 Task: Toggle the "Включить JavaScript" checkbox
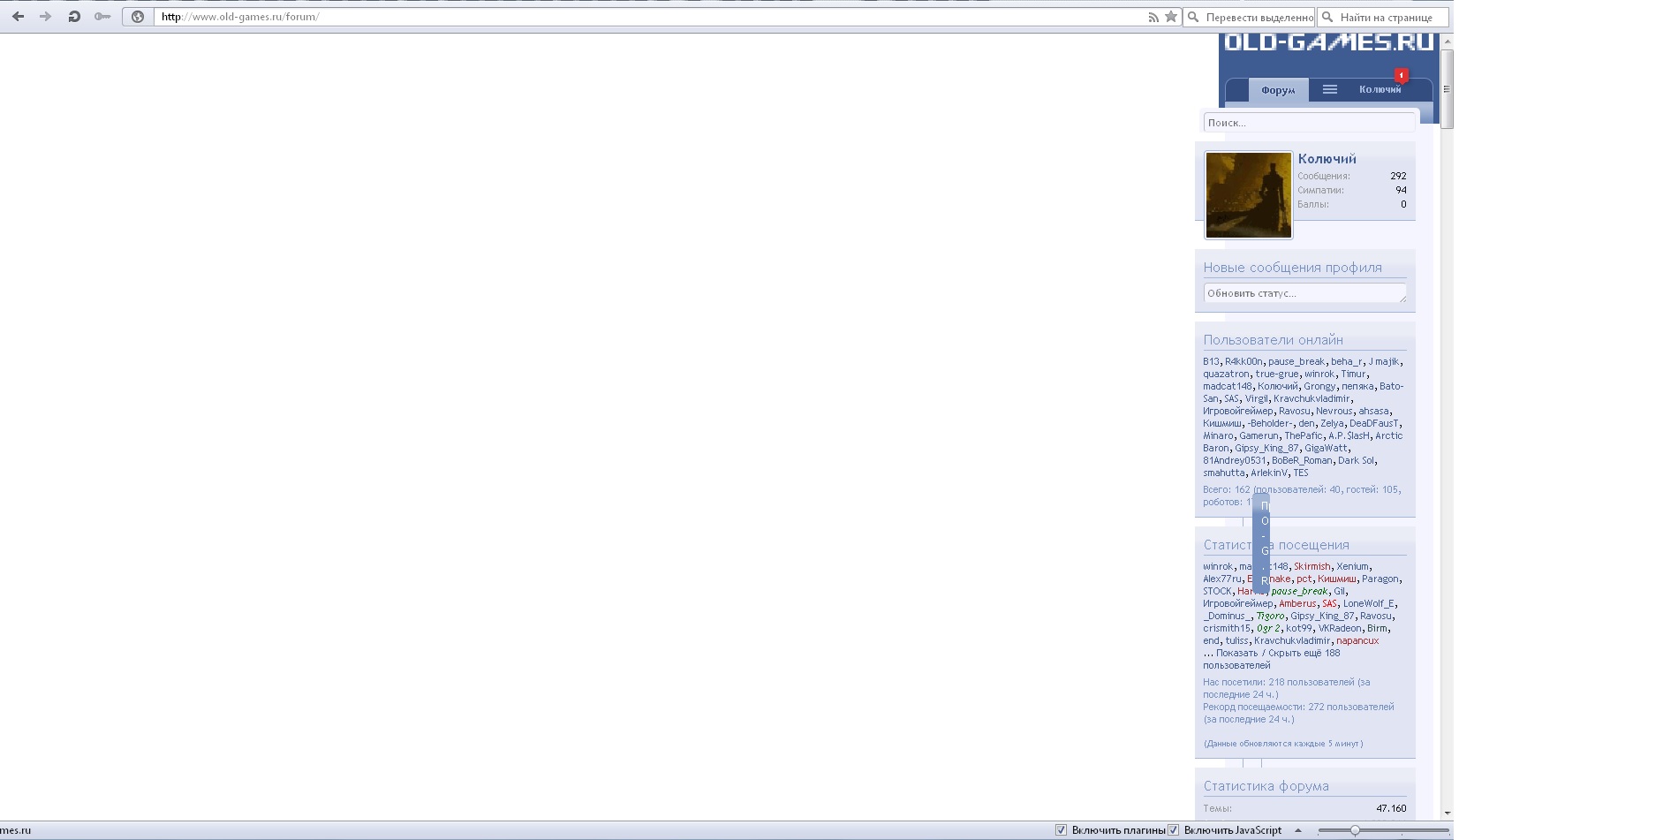[x=1174, y=830]
